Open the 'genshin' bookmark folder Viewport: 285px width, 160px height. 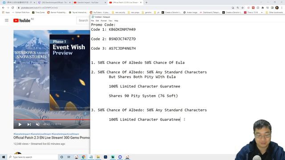pyautogui.click(x=147, y=12)
